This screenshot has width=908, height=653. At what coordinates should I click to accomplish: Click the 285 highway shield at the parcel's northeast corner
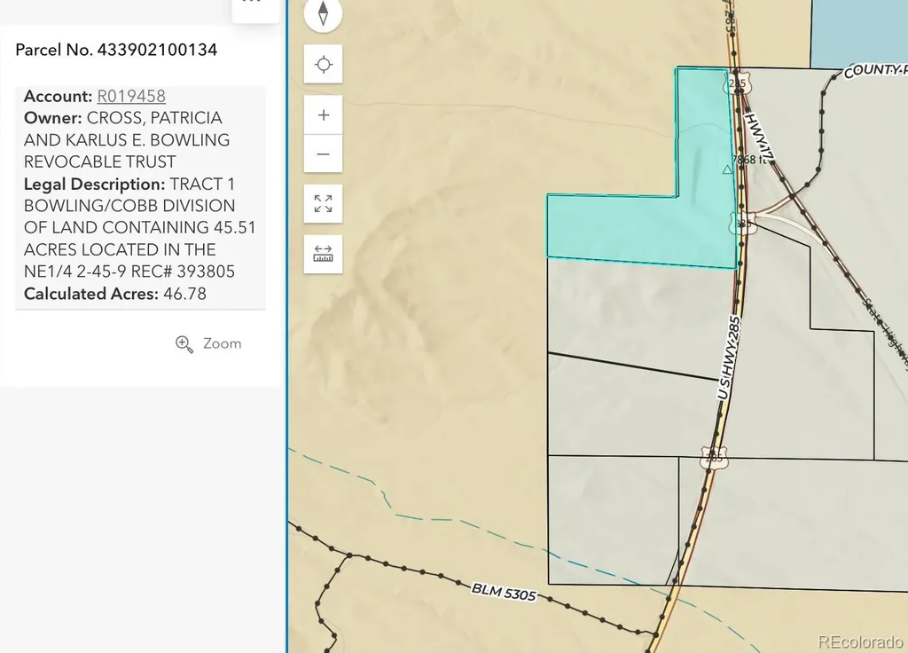(x=737, y=83)
